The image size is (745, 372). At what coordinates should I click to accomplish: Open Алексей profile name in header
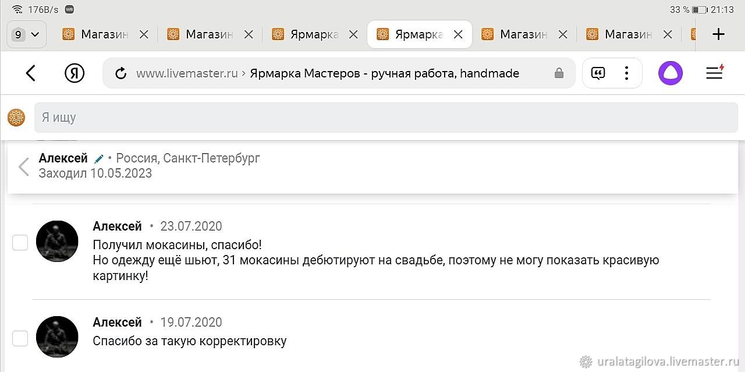pyautogui.click(x=63, y=158)
